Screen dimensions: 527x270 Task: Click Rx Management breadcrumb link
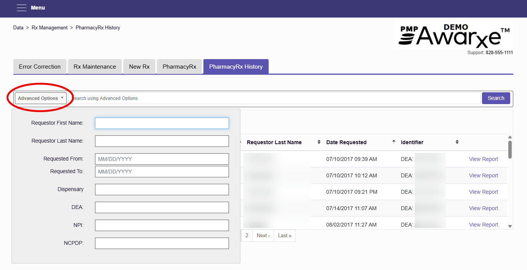[50, 28]
